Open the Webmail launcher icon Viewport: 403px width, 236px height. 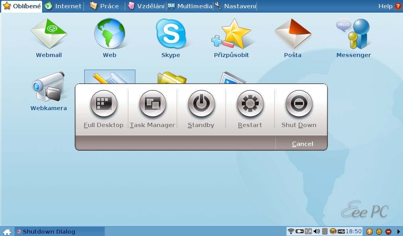49,33
